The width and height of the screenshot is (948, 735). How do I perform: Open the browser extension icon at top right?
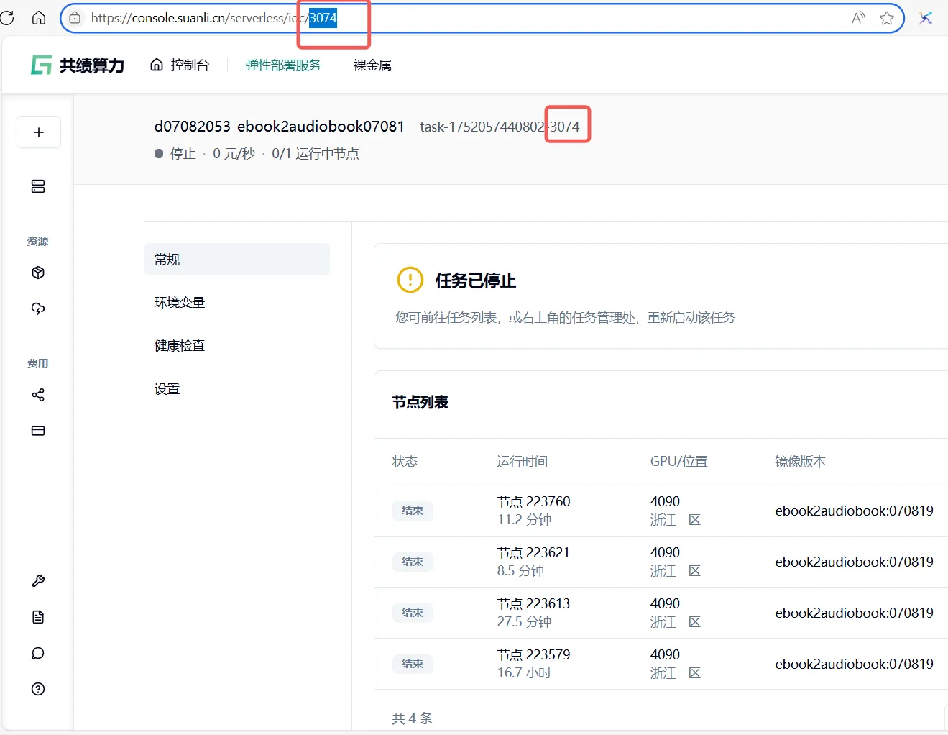(x=926, y=18)
